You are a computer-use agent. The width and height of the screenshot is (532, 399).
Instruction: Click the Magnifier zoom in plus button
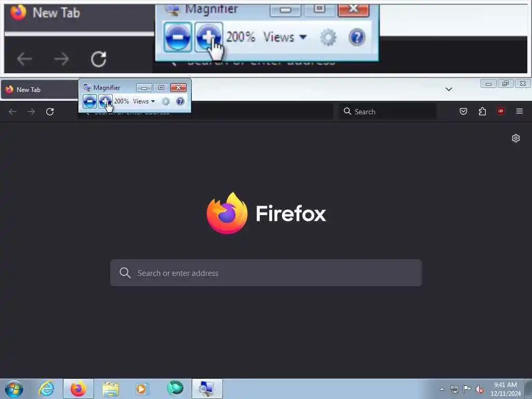click(105, 101)
